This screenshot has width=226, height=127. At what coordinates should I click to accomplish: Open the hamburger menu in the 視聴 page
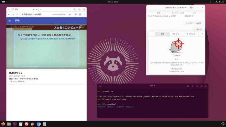pyautogui.click(x=10, y=20)
